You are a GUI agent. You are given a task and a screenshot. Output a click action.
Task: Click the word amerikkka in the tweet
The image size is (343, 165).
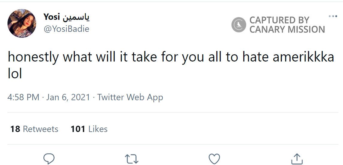(303, 57)
